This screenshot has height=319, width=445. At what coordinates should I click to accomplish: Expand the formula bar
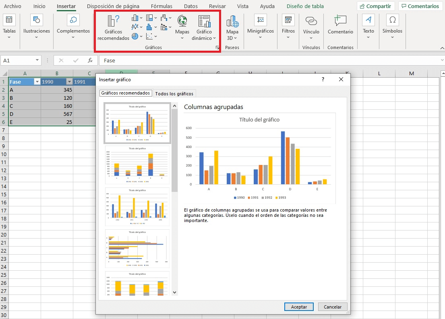click(x=442, y=60)
